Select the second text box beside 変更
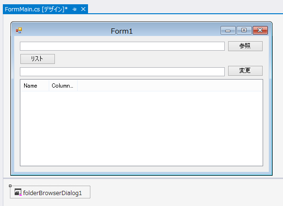This screenshot has height=206, width=283. pos(122,72)
